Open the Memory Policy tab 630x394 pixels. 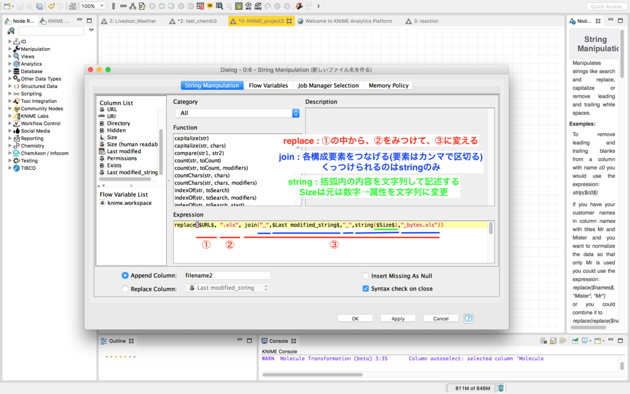click(x=388, y=85)
